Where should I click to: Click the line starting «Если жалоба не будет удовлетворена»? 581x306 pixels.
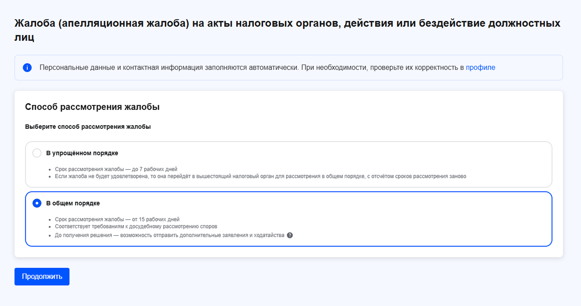click(x=260, y=176)
